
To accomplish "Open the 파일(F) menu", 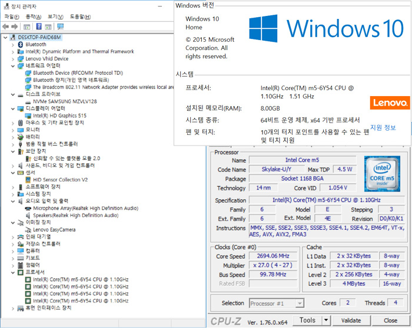I will pyautogui.click(x=12, y=17).
